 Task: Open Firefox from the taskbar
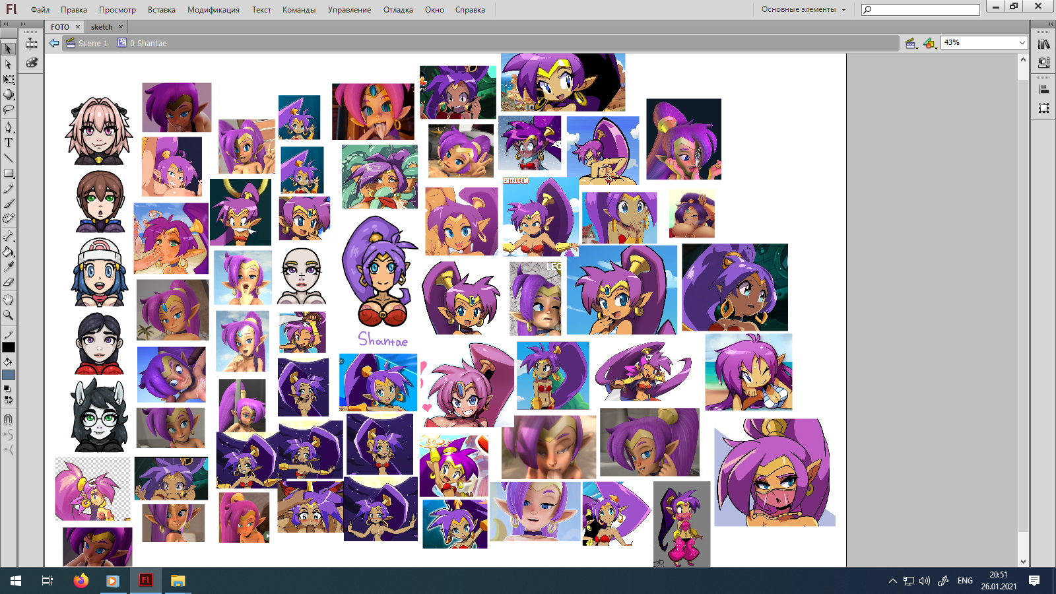81,581
